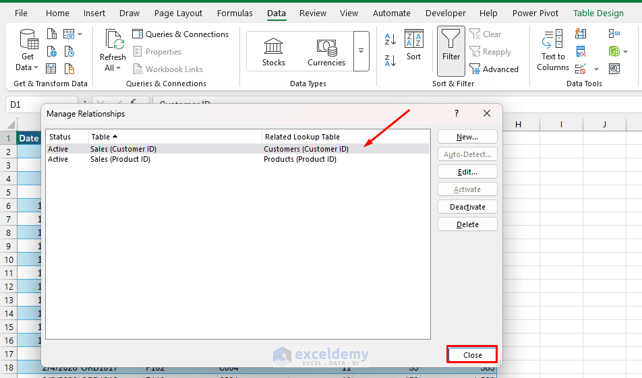Screen dimensions: 642x378
Task: Choose the Currencies data type
Action: click(326, 52)
